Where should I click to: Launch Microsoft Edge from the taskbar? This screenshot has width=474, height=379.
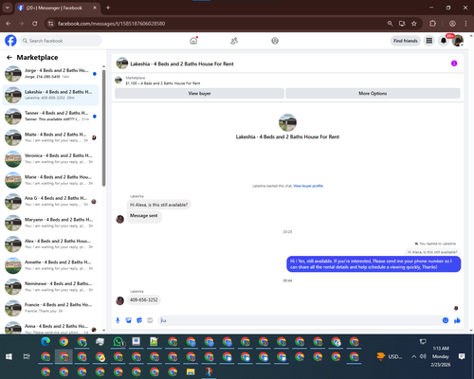pos(46,341)
